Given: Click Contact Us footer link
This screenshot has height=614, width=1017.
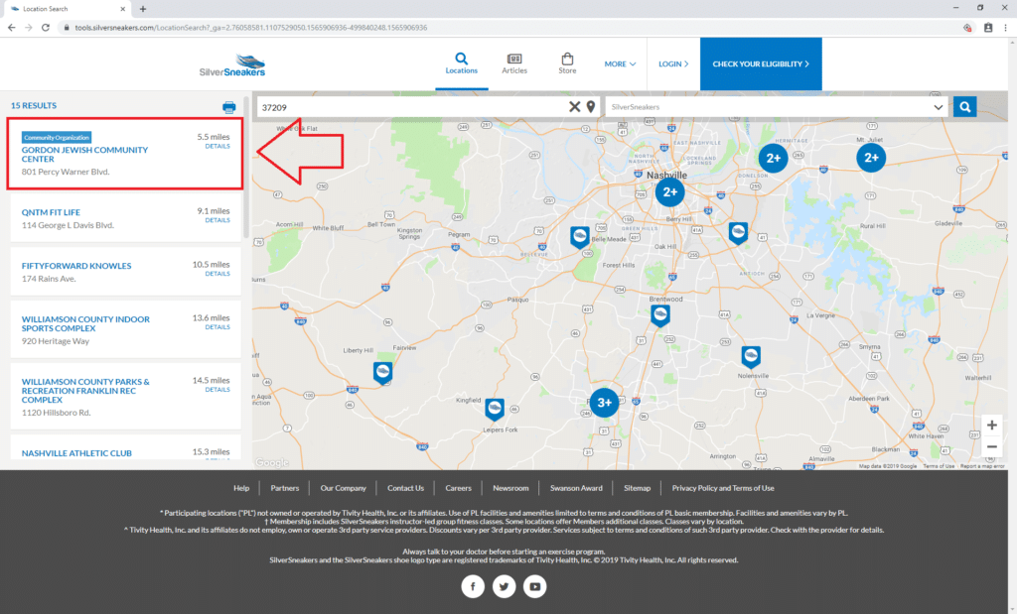Looking at the screenshot, I should (405, 488).
